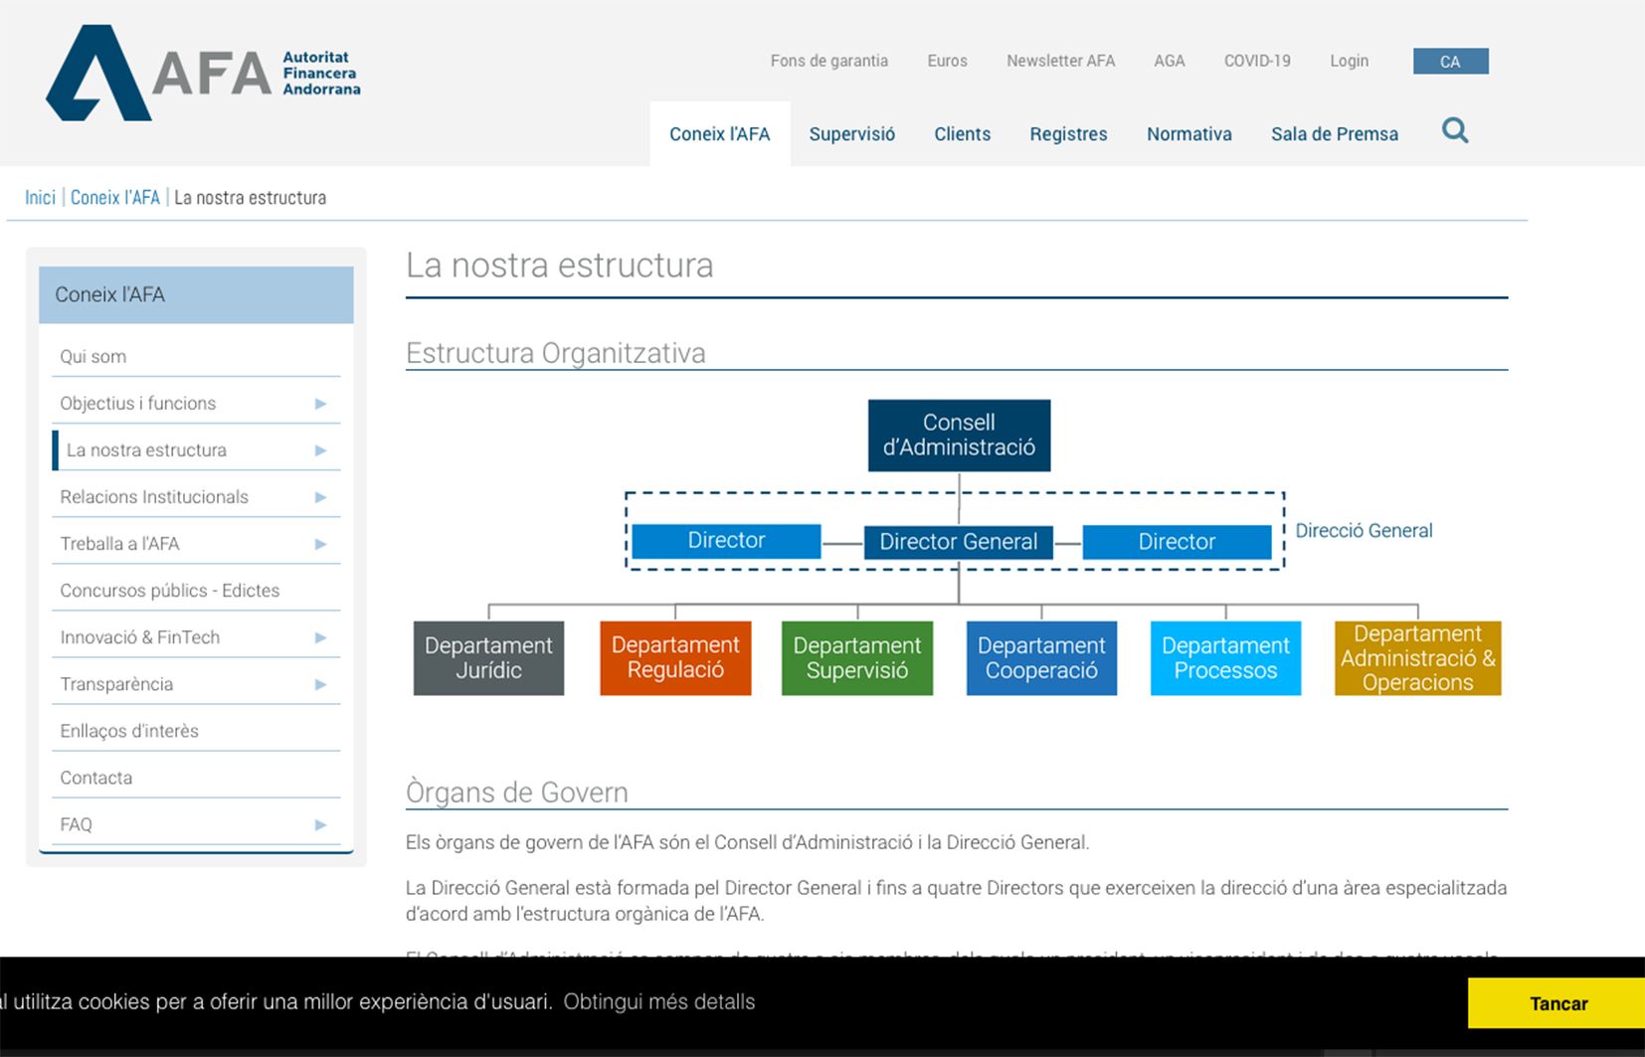Expand the Relacions Institucionals submenu arrow
This screenshot has height=1057, width=1645.
[320, 497]
